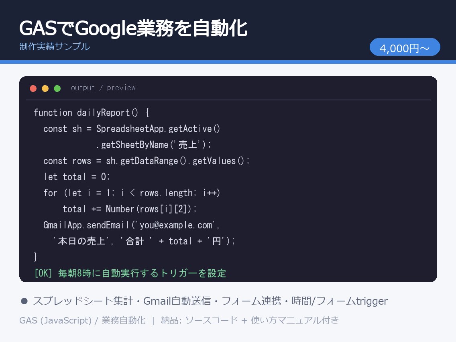456x342 pixels.
Task: Click the for loop code line
Action: pos(131,193)
